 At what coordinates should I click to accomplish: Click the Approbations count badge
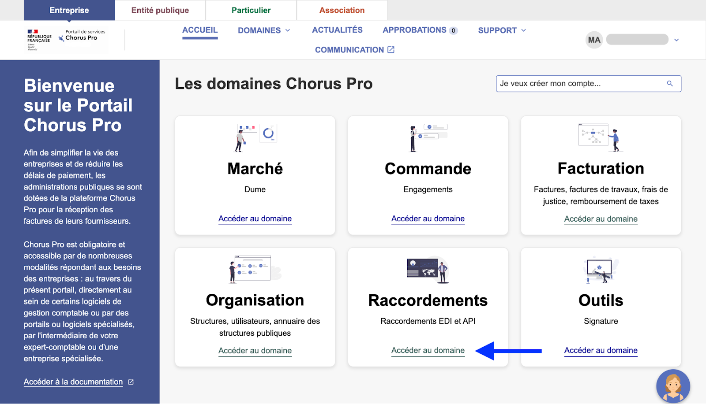(453, 31)
